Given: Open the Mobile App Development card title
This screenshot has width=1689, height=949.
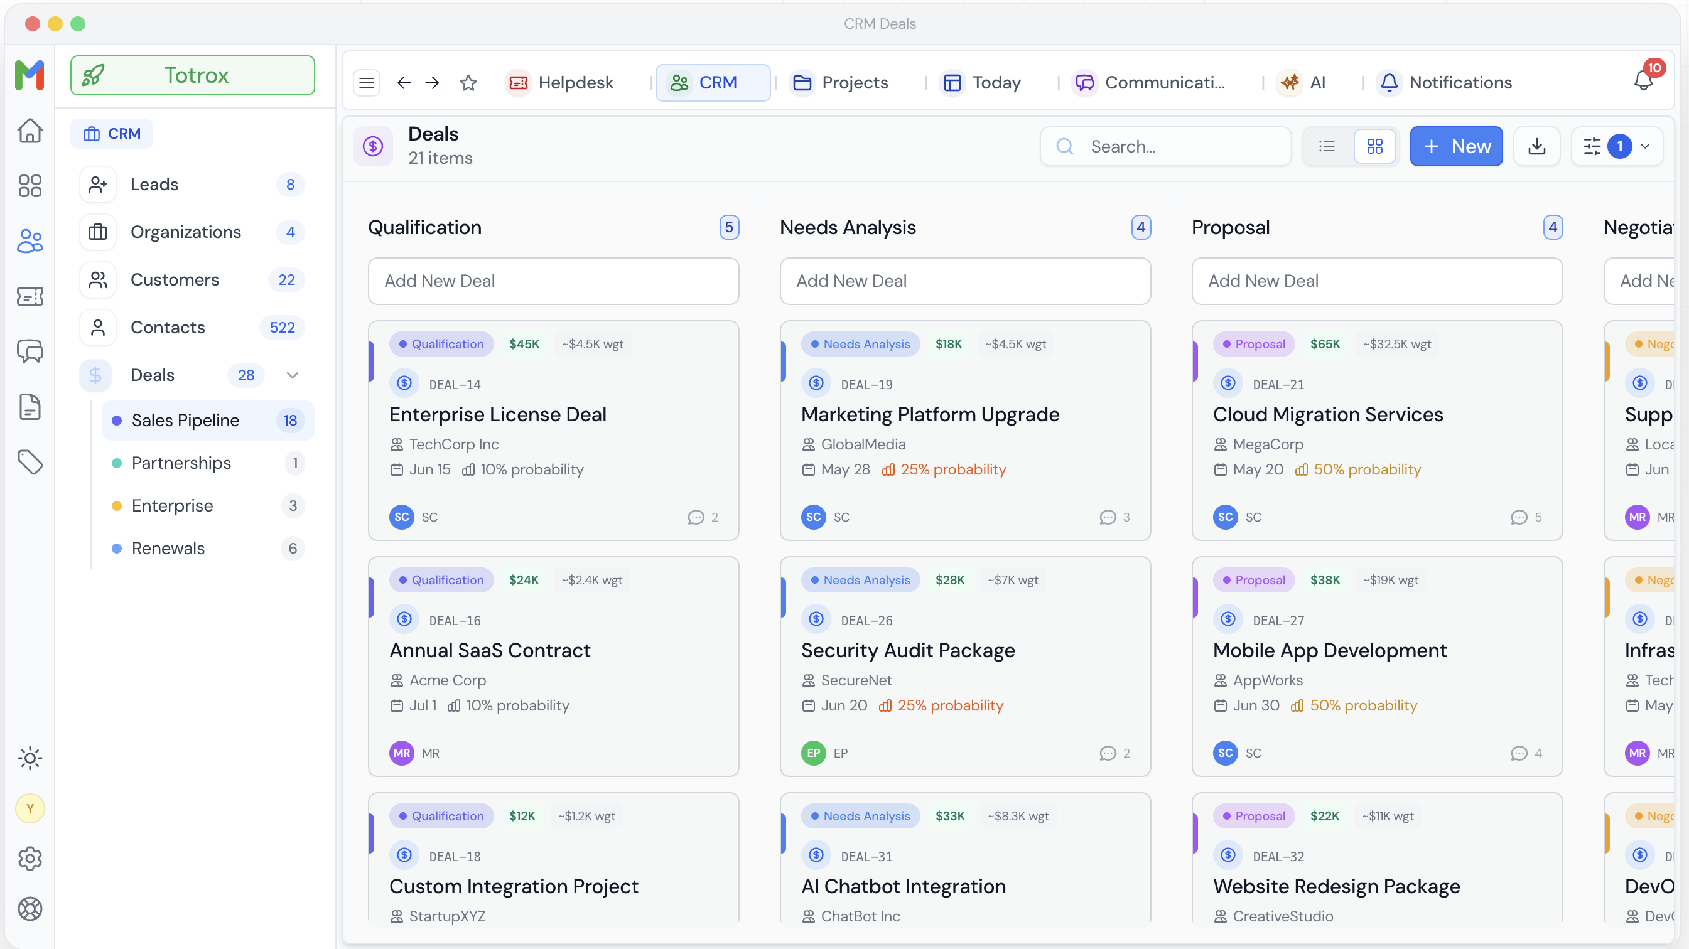Looking at the screenshot, I should [x=1330, y=651].
